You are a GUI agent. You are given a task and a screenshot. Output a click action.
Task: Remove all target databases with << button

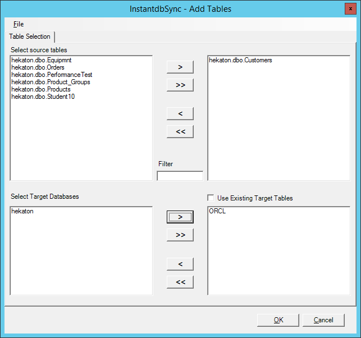coord(180,282)
